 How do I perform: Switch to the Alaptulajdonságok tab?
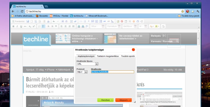coord(86,56)
